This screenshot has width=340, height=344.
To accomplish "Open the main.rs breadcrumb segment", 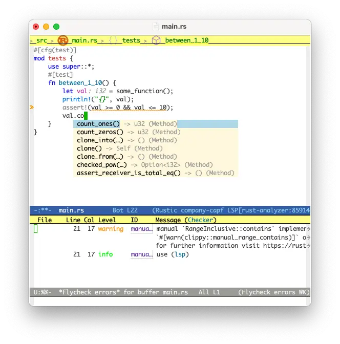I will tap(84, 40).
